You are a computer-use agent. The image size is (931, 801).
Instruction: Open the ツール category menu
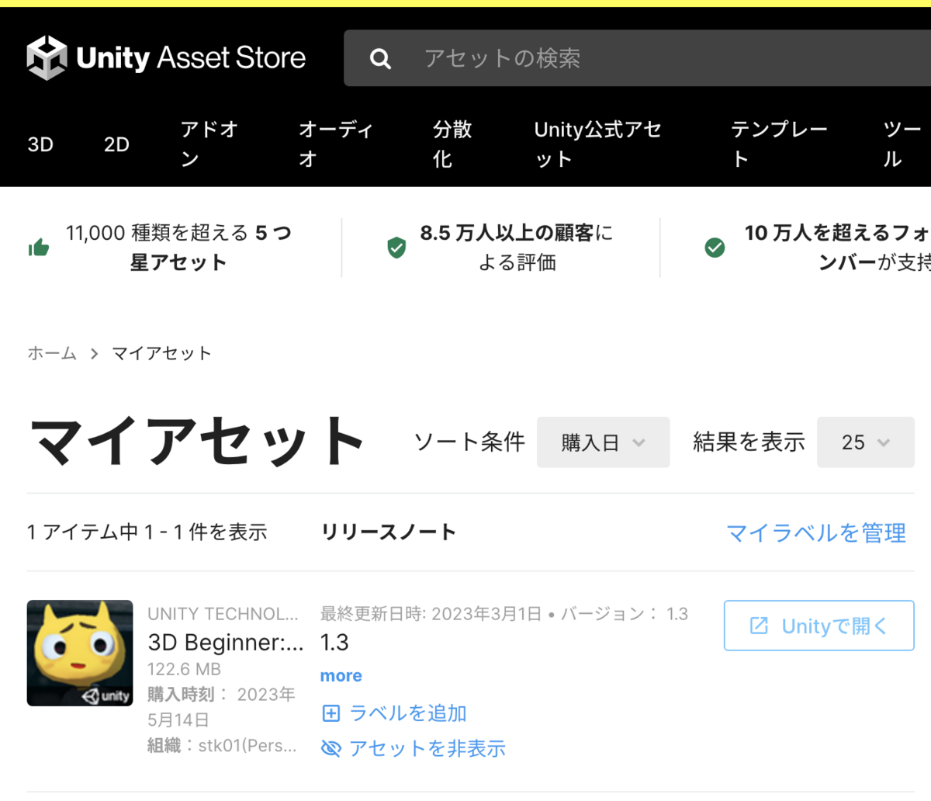coord(902,144)
